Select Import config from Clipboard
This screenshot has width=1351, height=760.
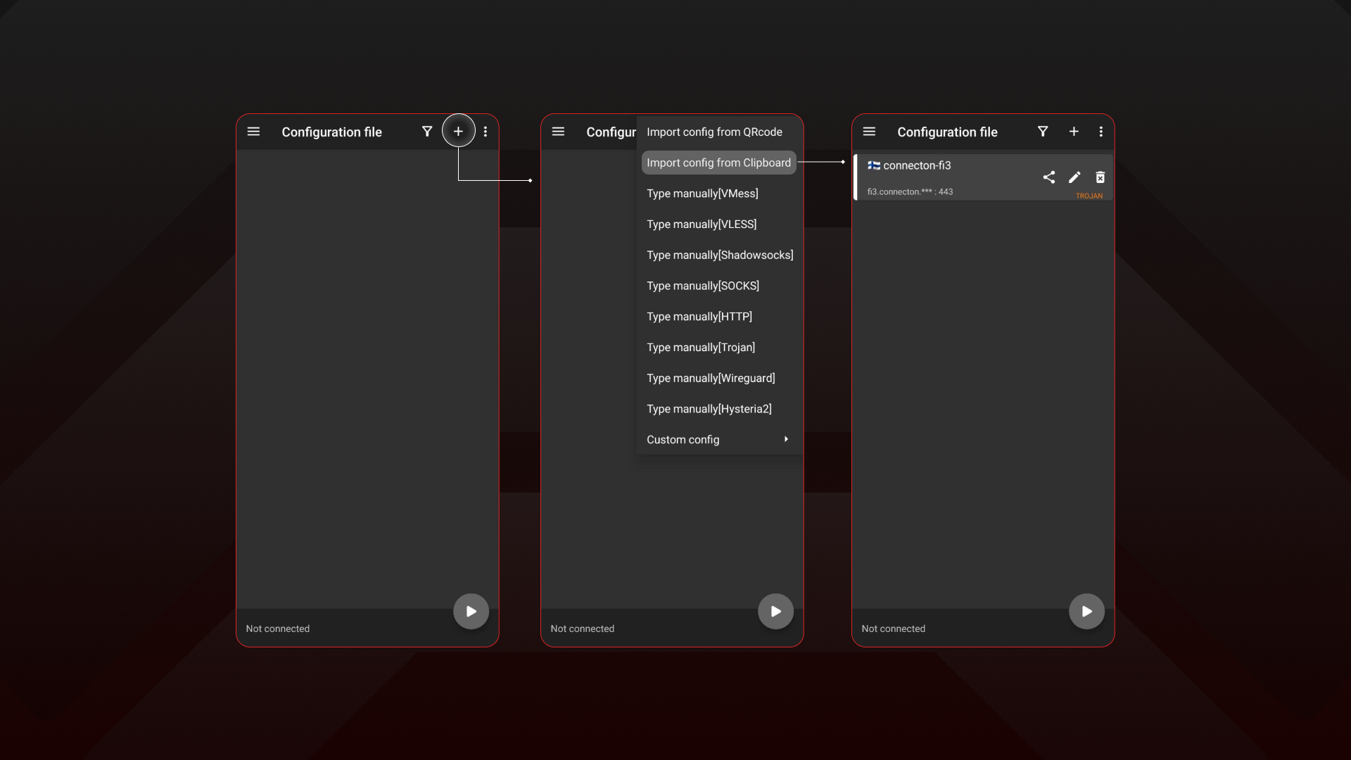[x=718, y=163]
